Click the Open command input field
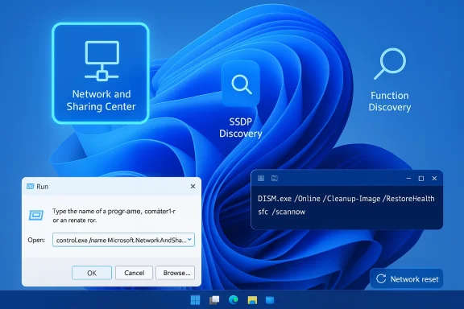 point(123,240)
